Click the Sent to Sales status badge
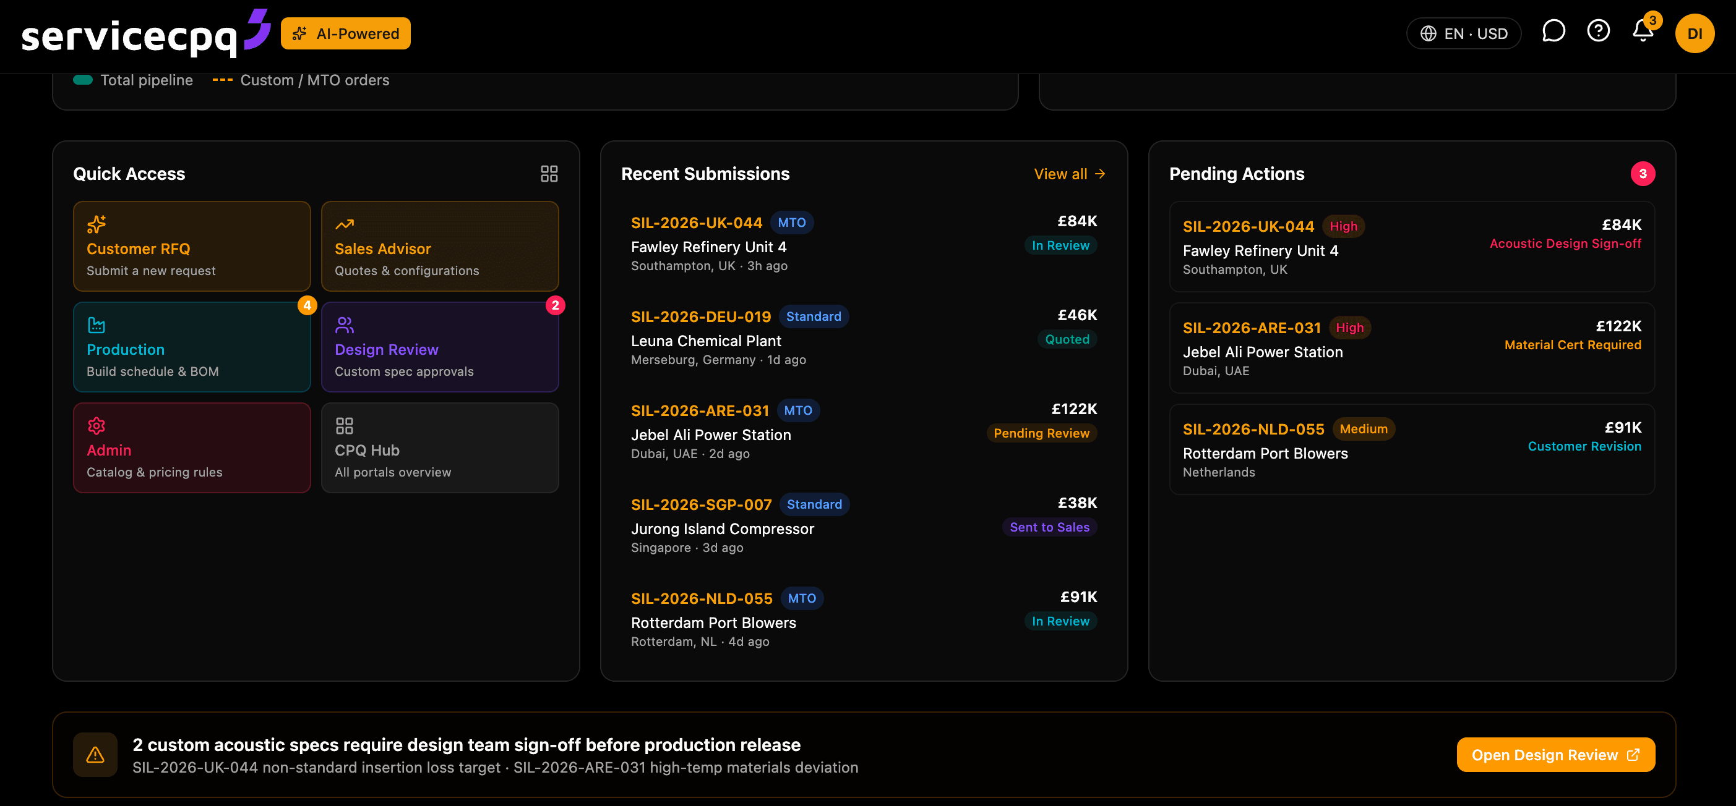Viewport: 1736px width, 806px height. click(x=1049, y=527)
